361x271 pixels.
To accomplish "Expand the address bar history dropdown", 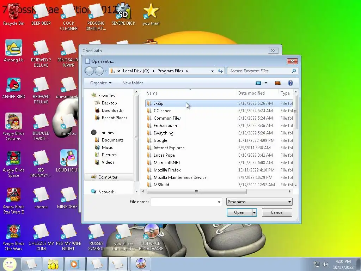I will click(x=212, y=71).
